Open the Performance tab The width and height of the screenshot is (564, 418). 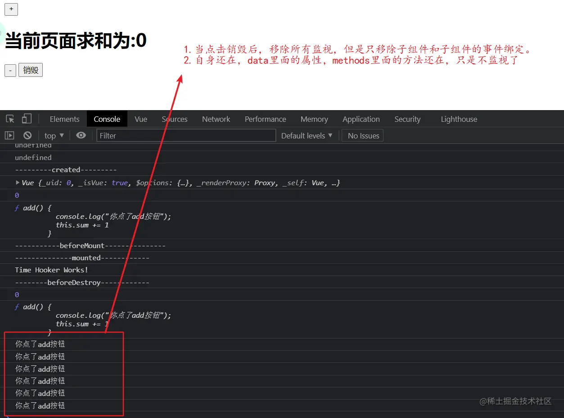coord(266,119)
